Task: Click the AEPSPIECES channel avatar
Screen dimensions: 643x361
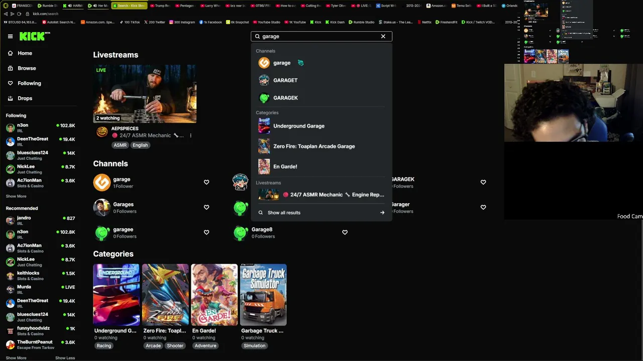Action: 102,132
